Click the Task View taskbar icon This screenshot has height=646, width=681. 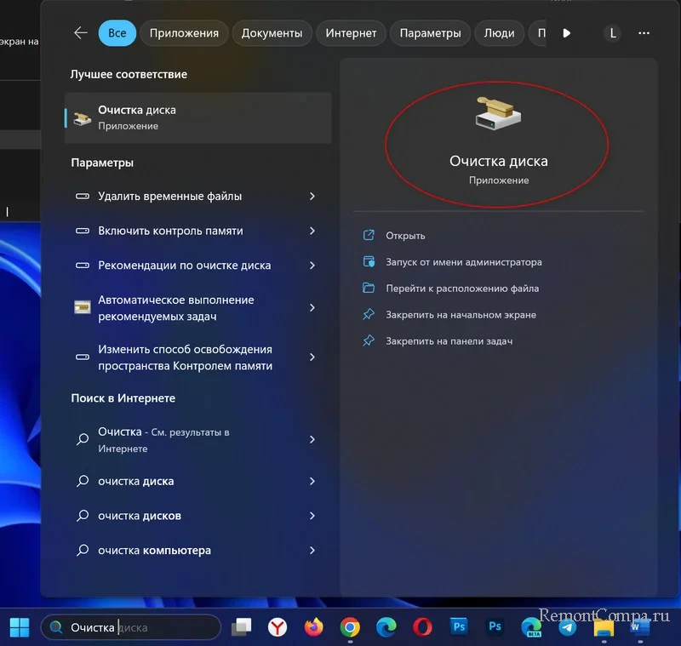coord(242,627)
